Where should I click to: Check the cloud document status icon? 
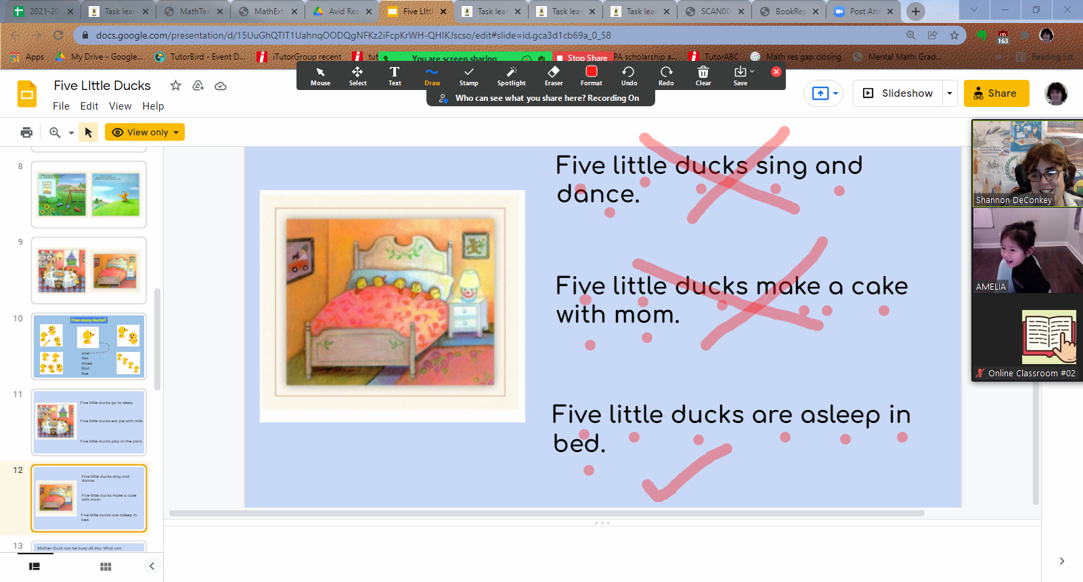click(221, 86)
